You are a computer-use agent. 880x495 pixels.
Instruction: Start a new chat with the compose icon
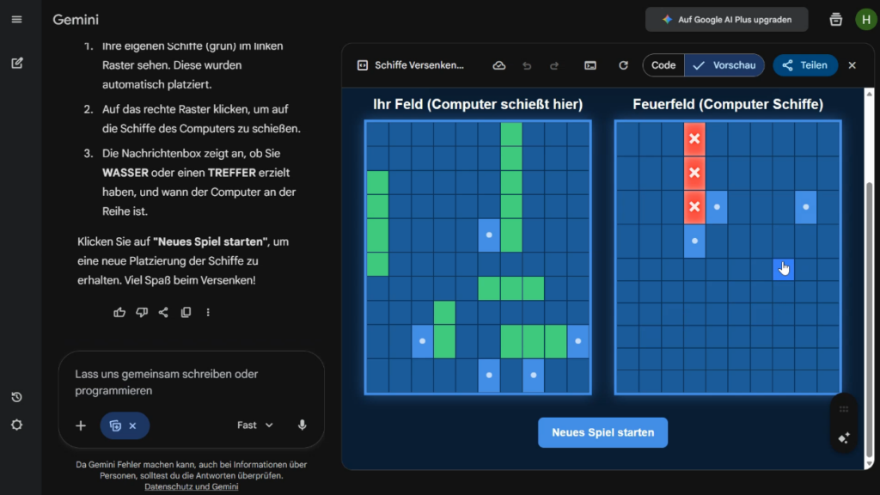click(x=16, y=63)
